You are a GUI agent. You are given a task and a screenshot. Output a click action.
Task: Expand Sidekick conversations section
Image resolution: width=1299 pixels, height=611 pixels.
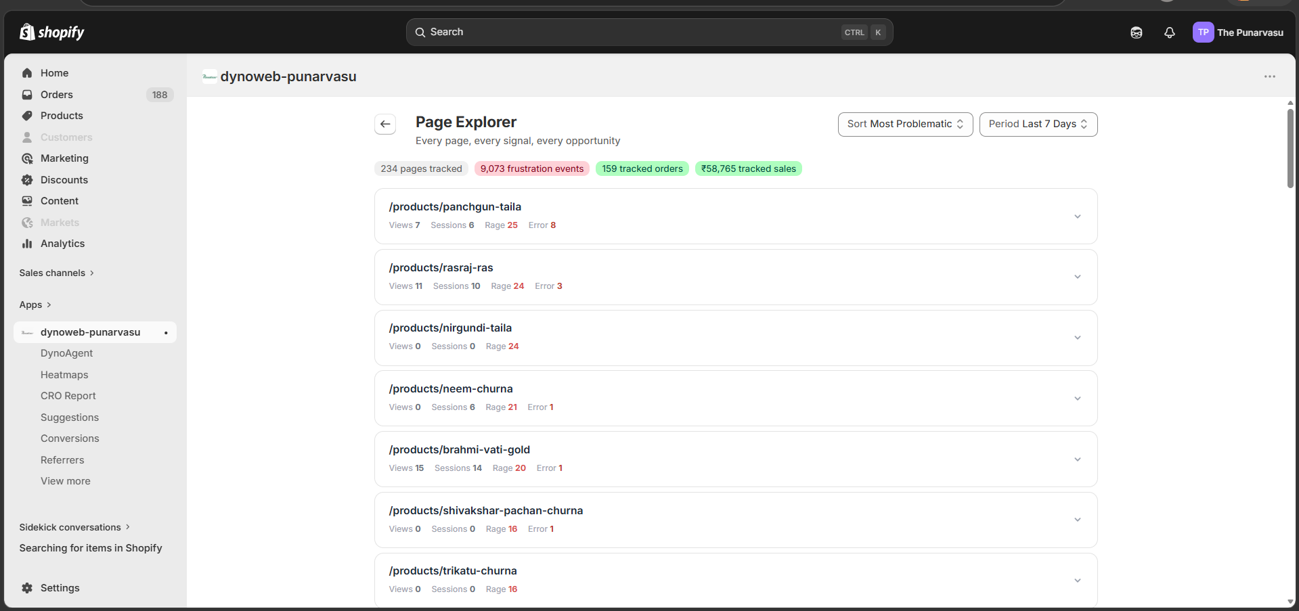[x=74, y=527]
